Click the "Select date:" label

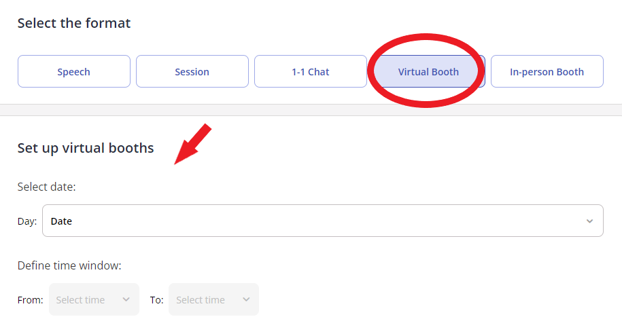point(46,187)
